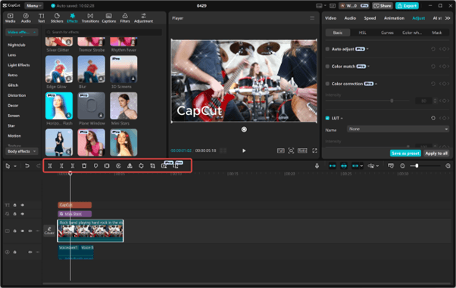This screenshot has width=456, height=288.
Task: Open the LUT Name dropdown showing None
Action: pos(398,129)
